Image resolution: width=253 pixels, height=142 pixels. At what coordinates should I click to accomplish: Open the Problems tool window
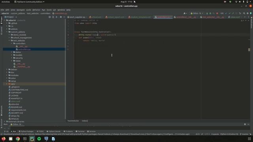(68, 131)
